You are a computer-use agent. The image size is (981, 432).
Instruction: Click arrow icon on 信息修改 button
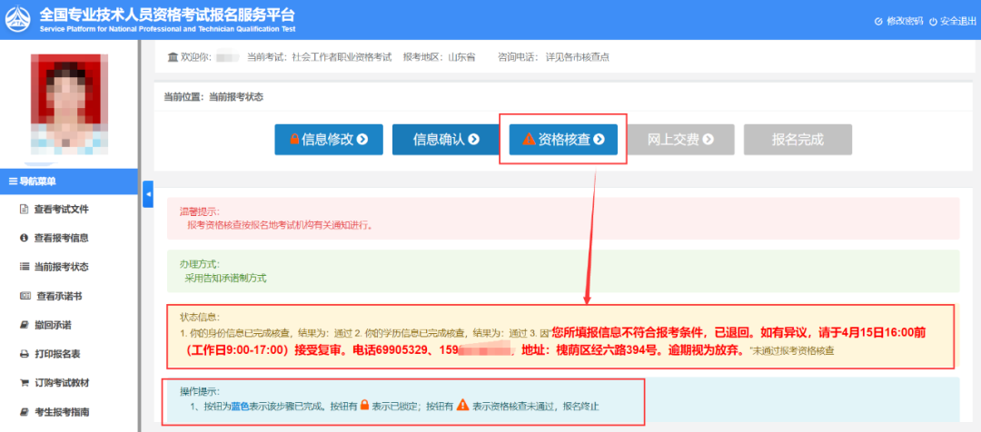[x=362, y=140]
